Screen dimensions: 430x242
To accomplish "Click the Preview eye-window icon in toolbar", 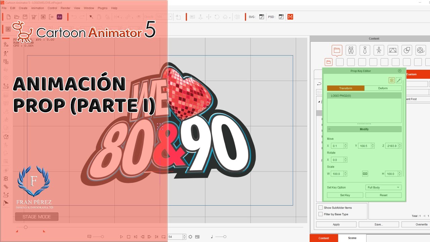I will pos(43,17).
